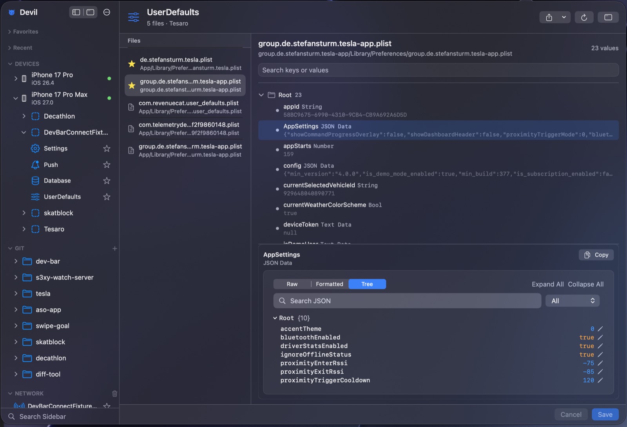Toggle the detail panel view button

(x=608, y=17)
